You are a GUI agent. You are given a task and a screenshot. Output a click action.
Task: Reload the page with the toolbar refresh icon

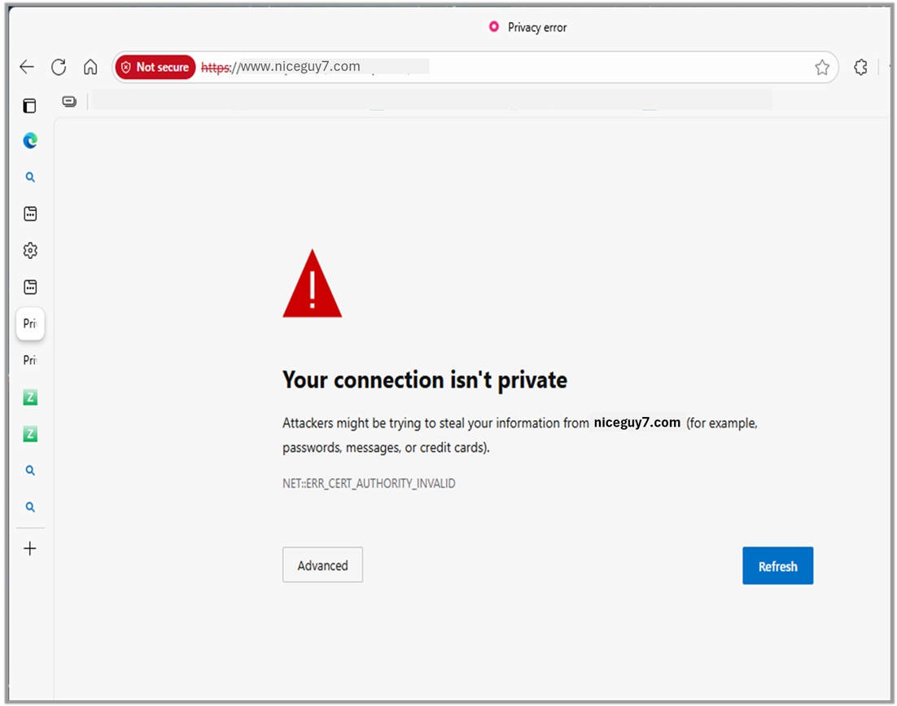tap(59, 68)
